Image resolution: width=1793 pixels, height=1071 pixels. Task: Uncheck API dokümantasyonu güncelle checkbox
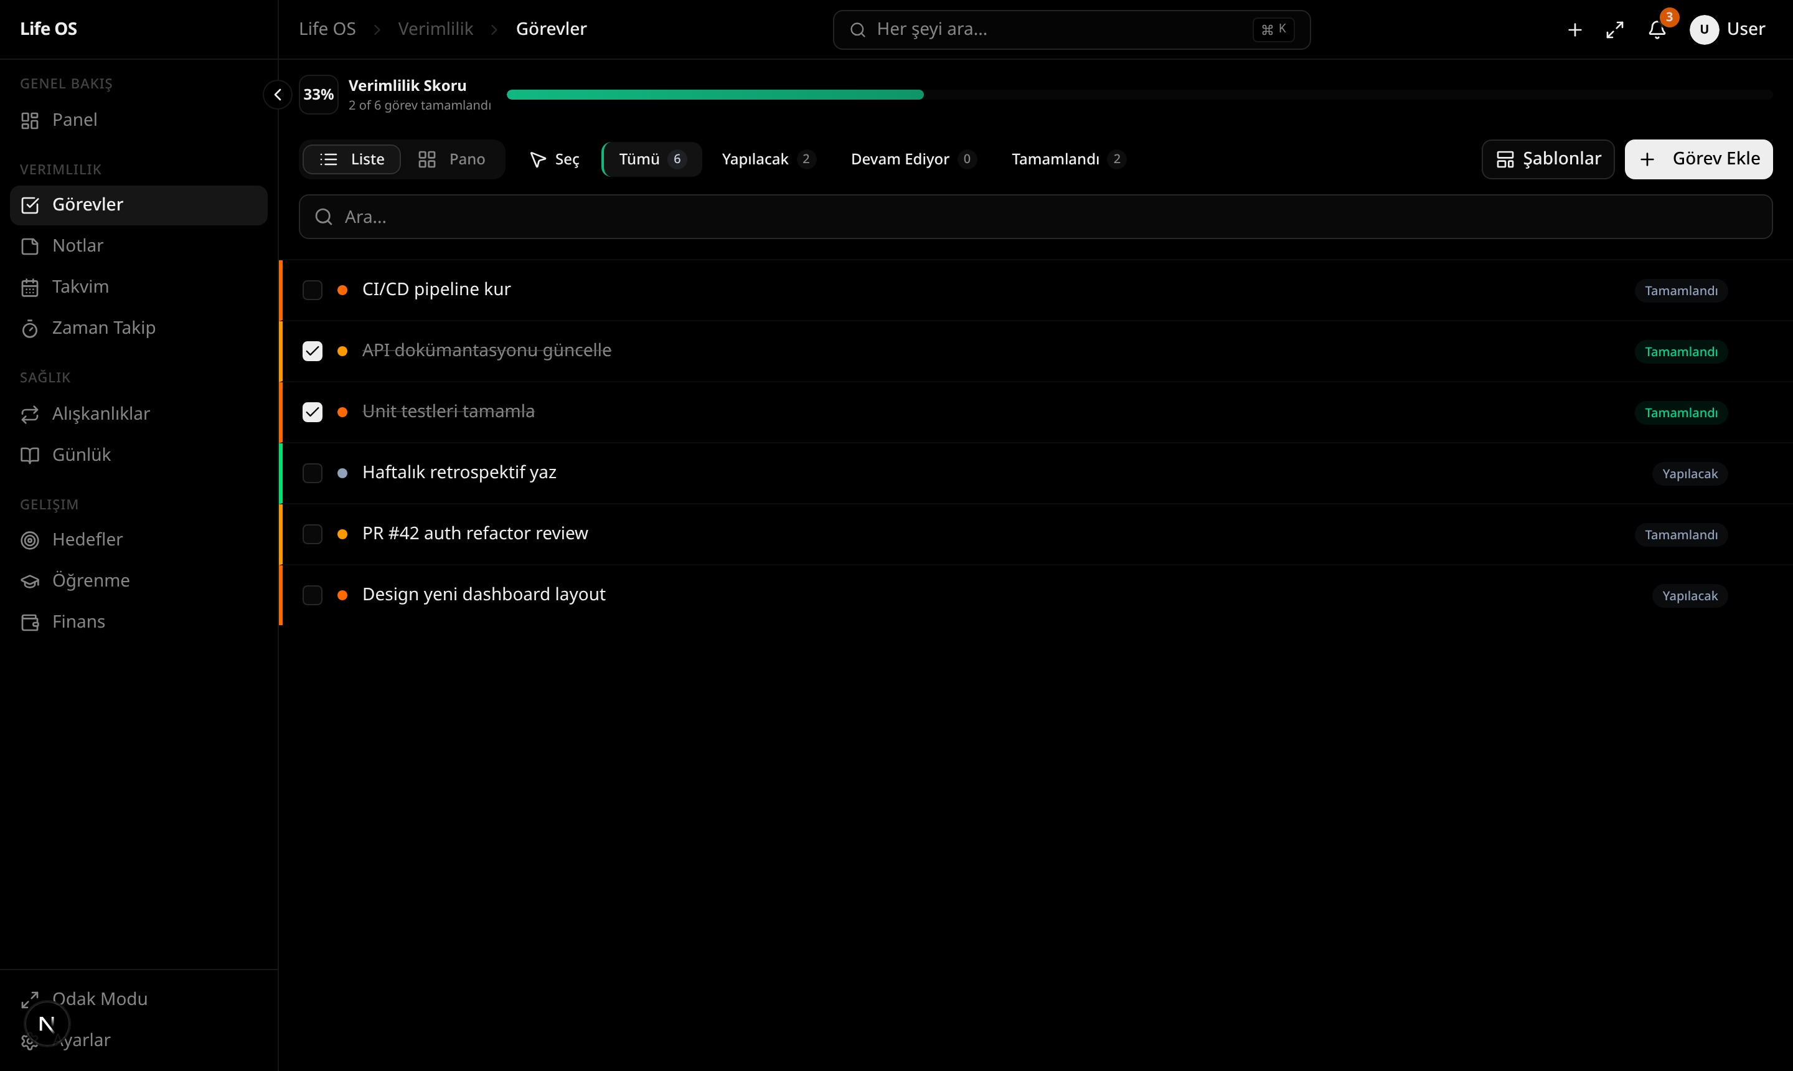tap(313, 351)
